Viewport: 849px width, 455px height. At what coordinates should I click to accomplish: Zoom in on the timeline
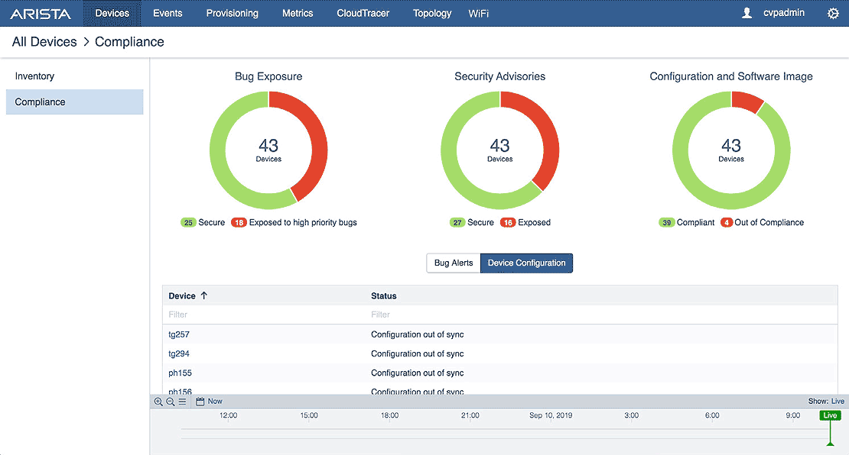pos(159,401)
